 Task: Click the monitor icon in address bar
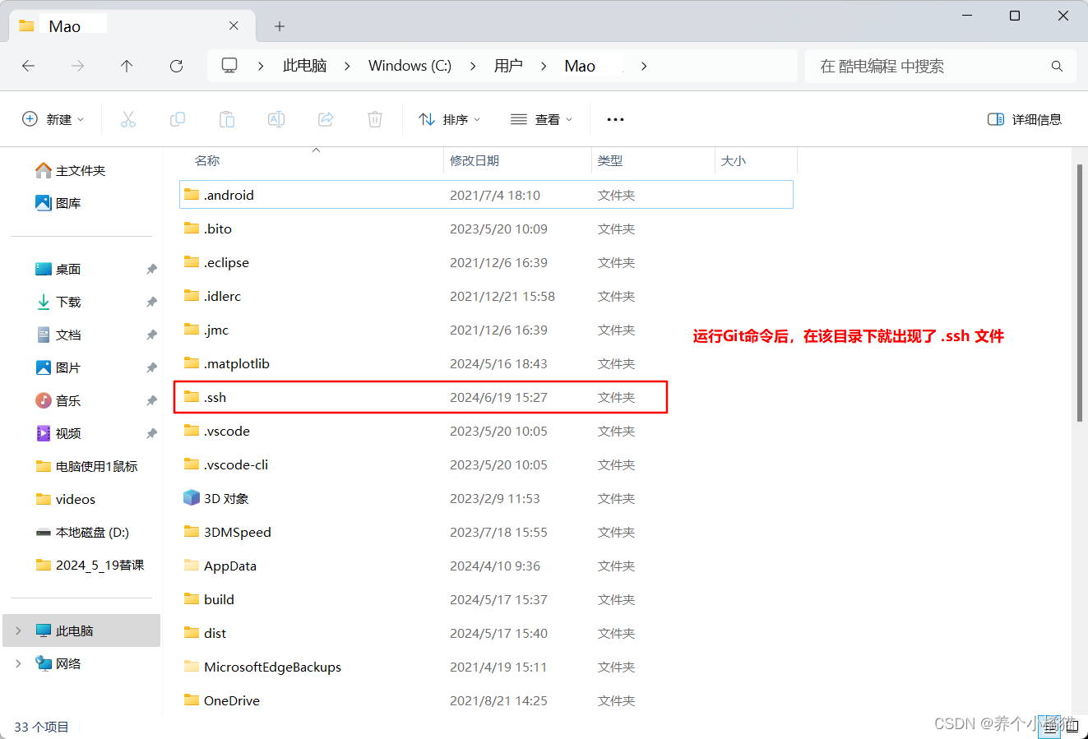click(230, 66)
